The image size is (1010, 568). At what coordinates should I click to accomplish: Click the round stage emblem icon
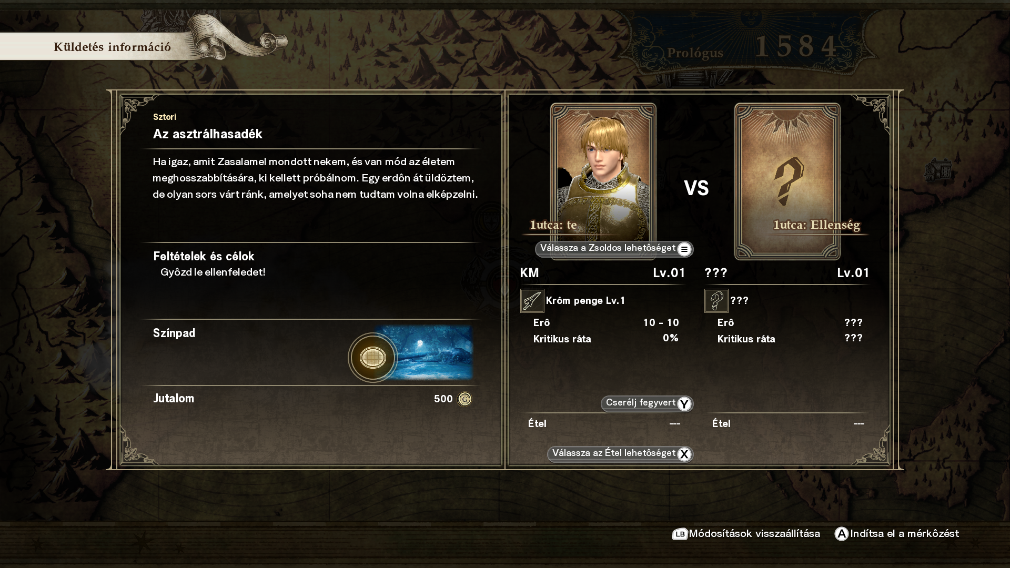tap(373, 358)
